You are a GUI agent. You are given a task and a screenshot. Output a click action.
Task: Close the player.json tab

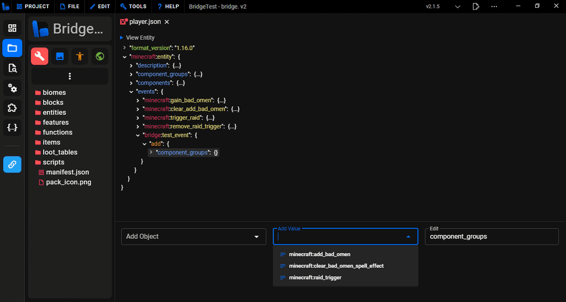click(167, 22)
